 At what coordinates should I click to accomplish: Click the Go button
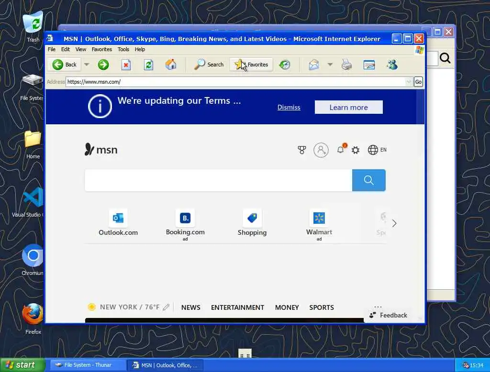click(418, 82)
